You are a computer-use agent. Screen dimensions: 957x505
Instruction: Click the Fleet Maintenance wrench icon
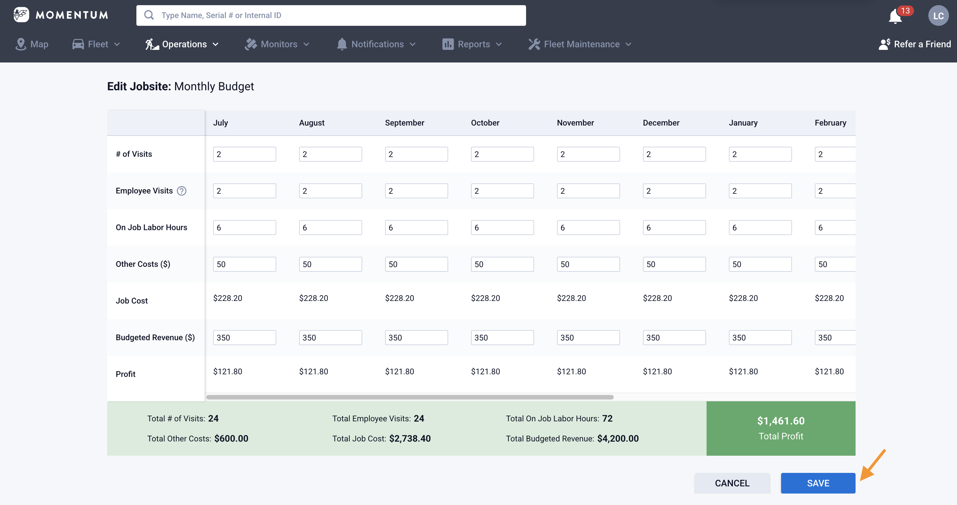coord(534,44)
